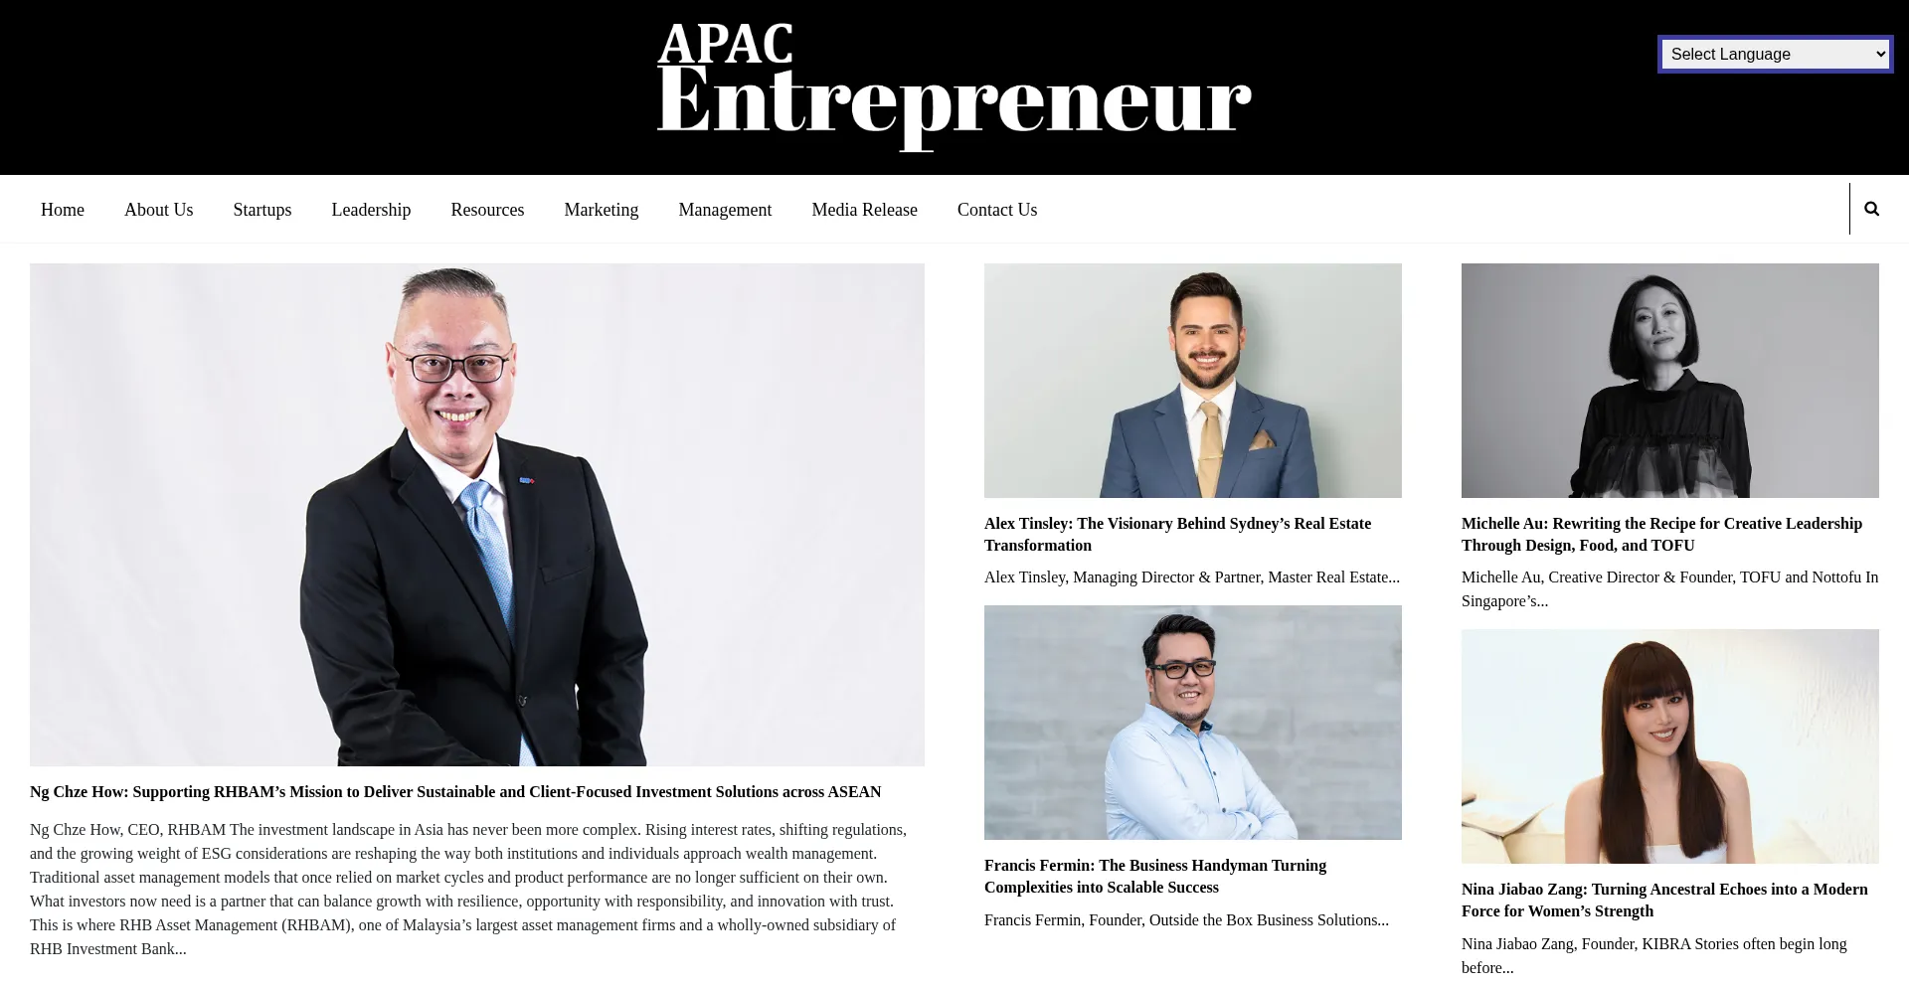Navigate to the Marketing section
1909x987 pixels.
[x=602, y=210]
